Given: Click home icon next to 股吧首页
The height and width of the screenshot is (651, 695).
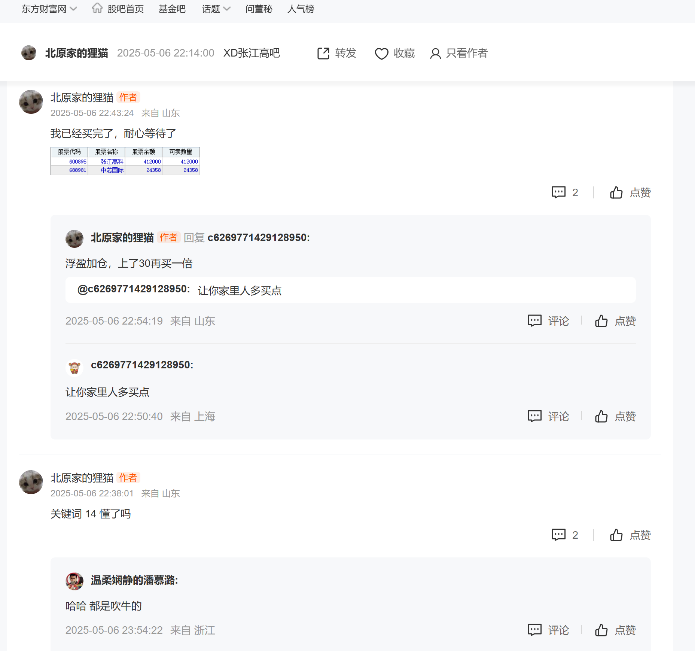Looking at the screenshot, I should coord(97,8).
